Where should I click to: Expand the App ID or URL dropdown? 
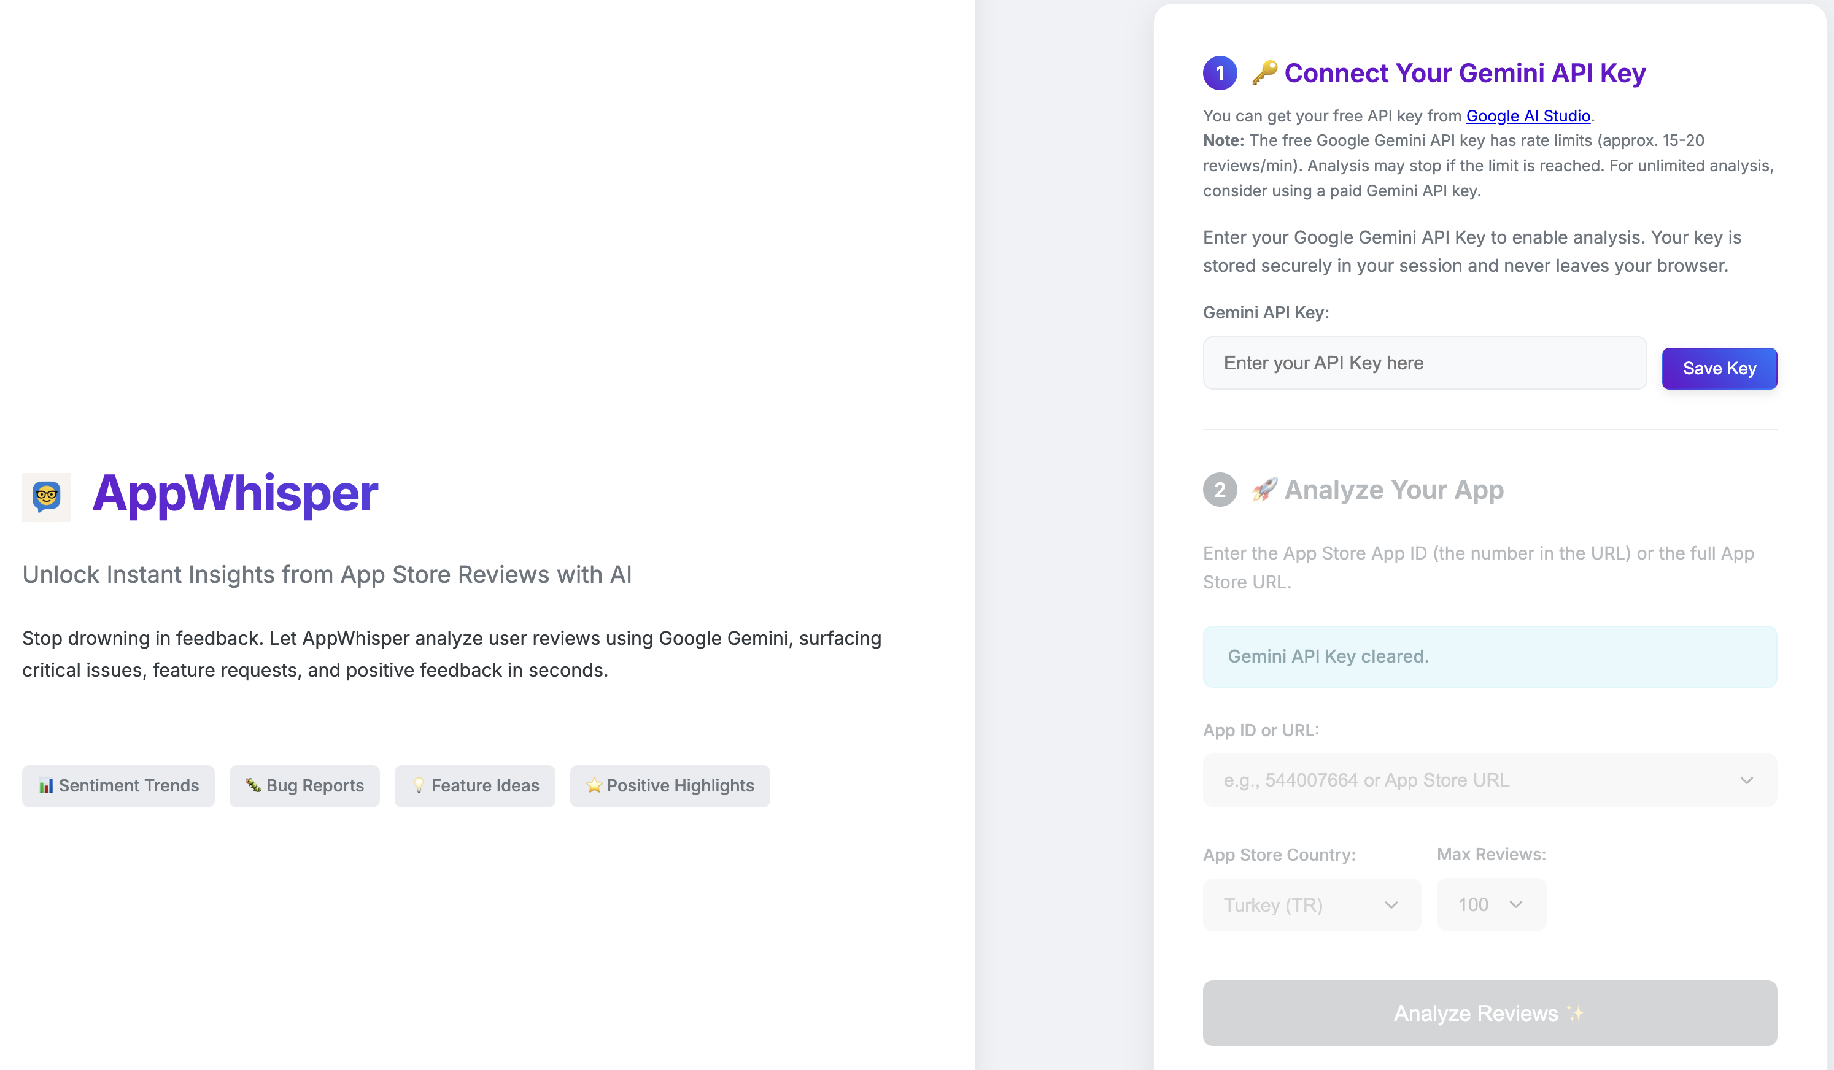click(x=1489, y=780)
